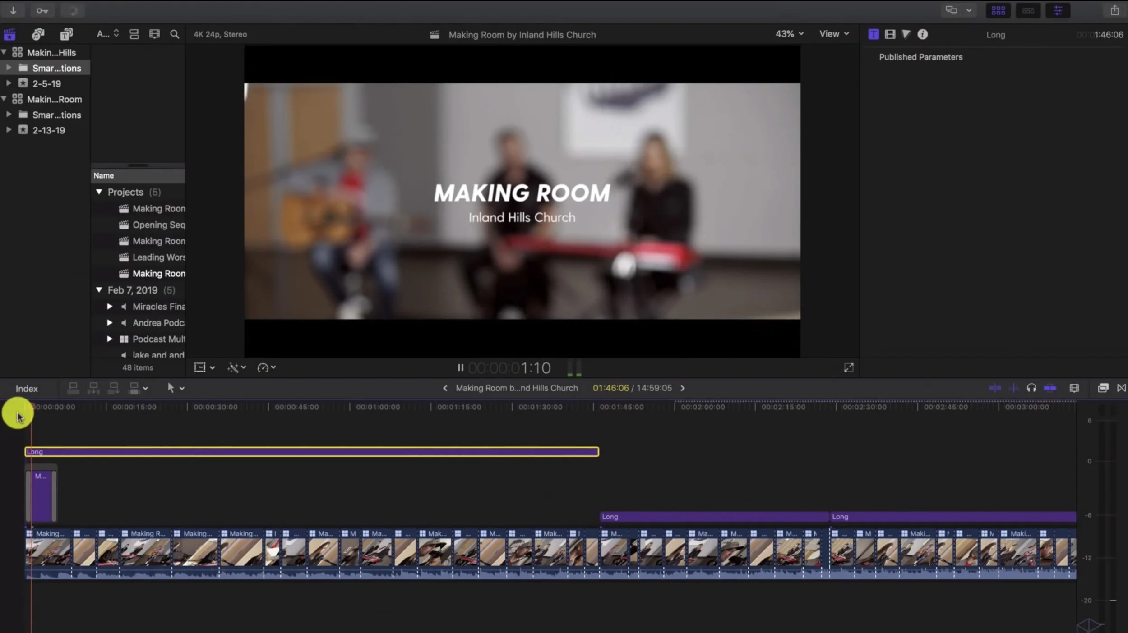Screen dimensions: 1128x633
Task: Click the append clip button
Action: (114, 388)
